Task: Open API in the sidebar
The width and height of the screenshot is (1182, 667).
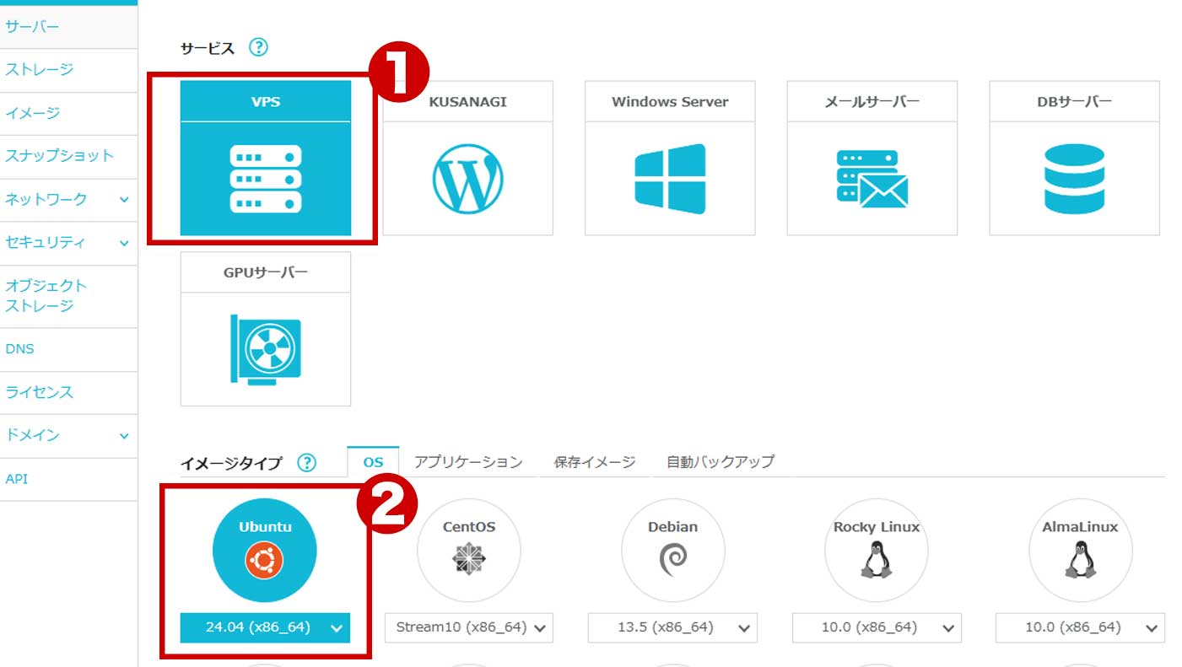Action: tap(68, 479)
